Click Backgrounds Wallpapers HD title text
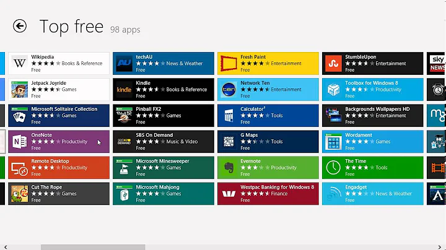The width and height of the screenshot is (446, 250). [377, 109]
